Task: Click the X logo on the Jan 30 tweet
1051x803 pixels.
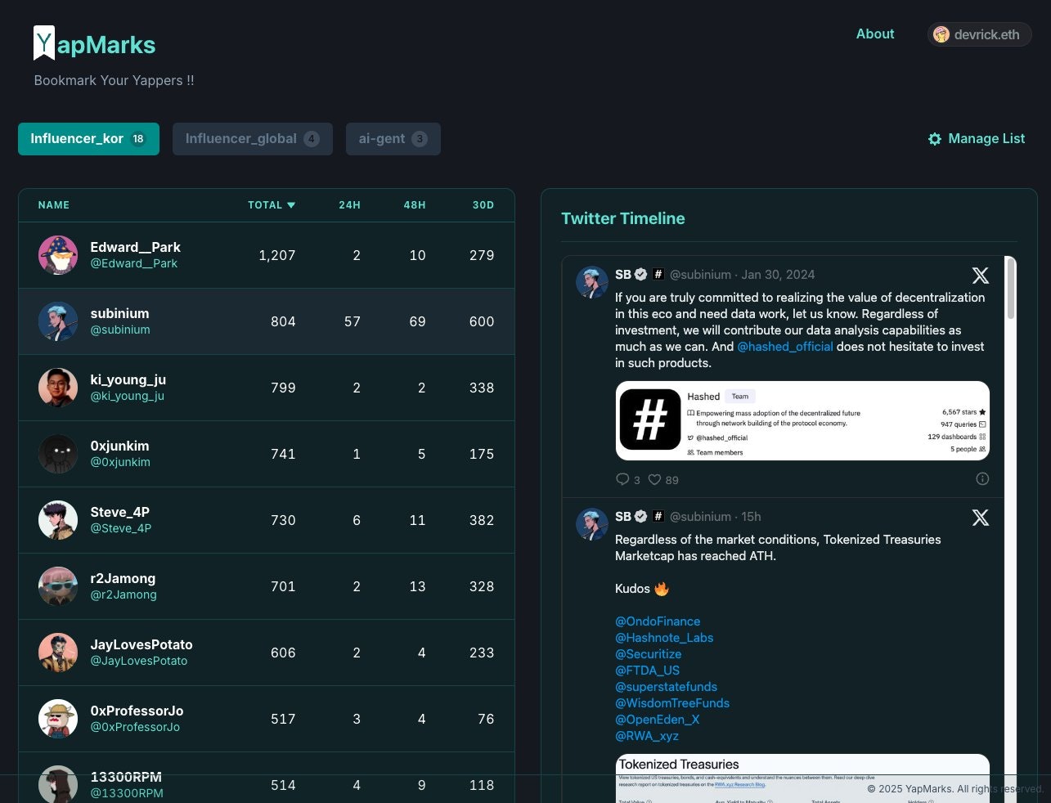Action: click(x=980, y=276)
